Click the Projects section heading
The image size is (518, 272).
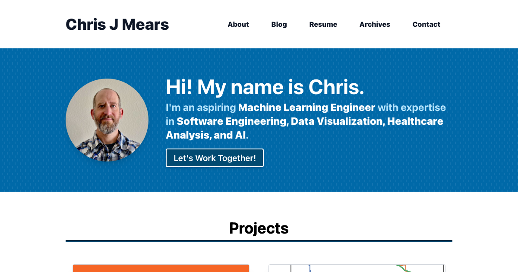pos(259,228)
